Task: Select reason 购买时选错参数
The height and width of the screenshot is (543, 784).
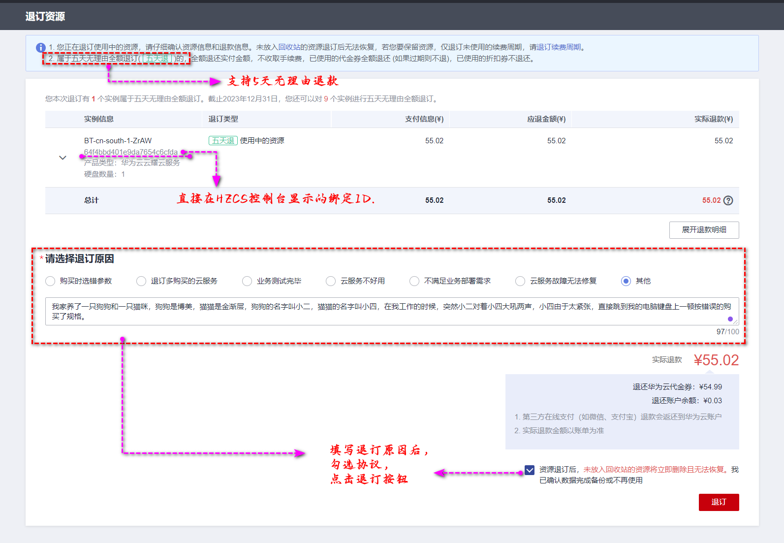Action: pyautogui.click(x=50, y=281)
